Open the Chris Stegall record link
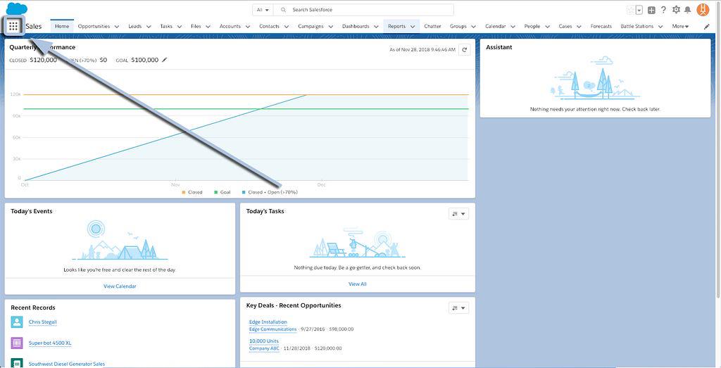 pos(42,322)
